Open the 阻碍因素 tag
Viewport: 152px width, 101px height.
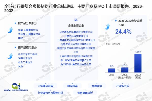point(72,86)
